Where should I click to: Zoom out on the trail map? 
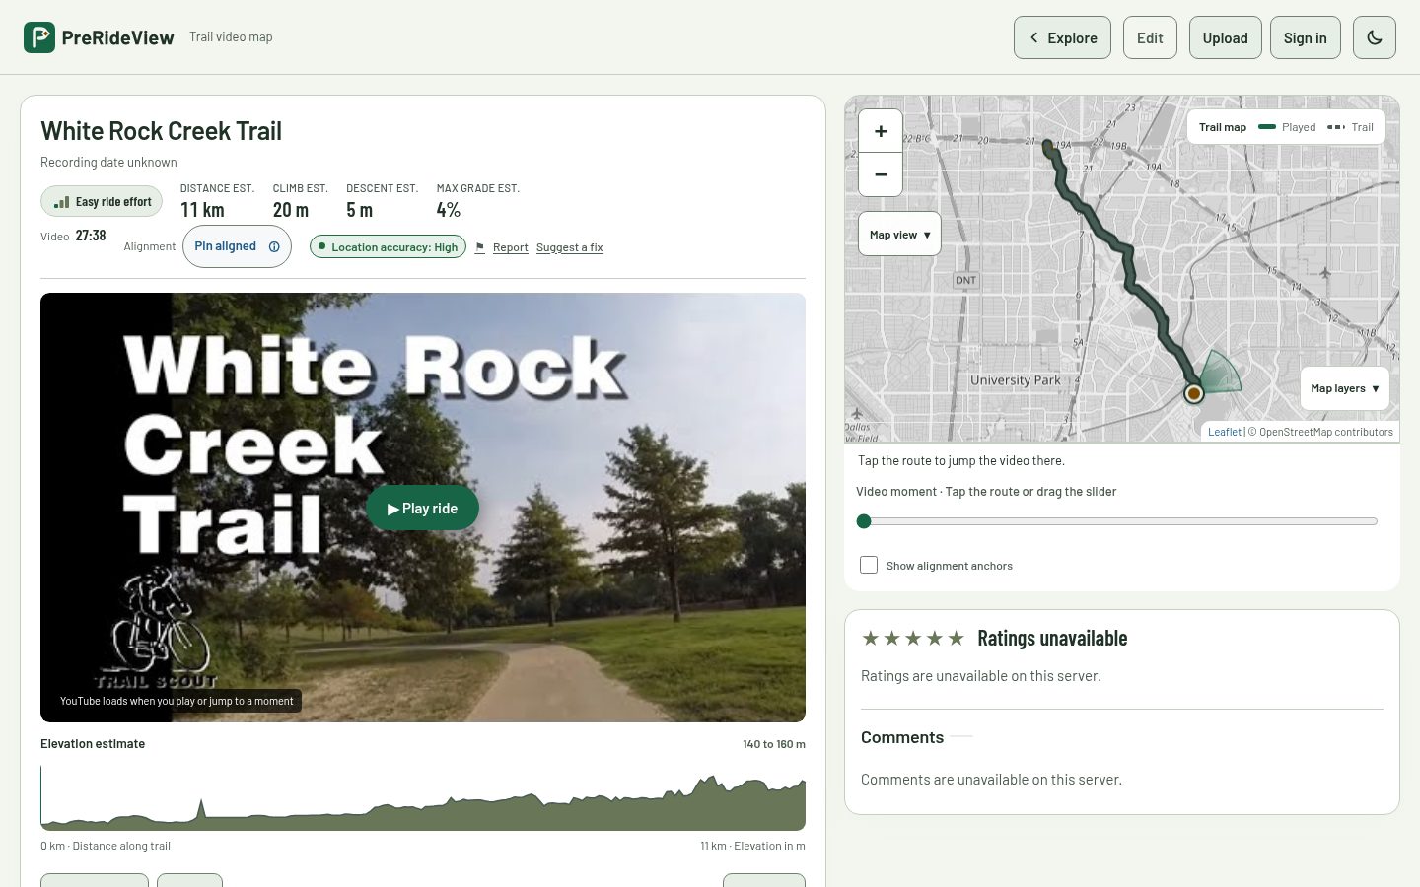click(x=881, y=174)
